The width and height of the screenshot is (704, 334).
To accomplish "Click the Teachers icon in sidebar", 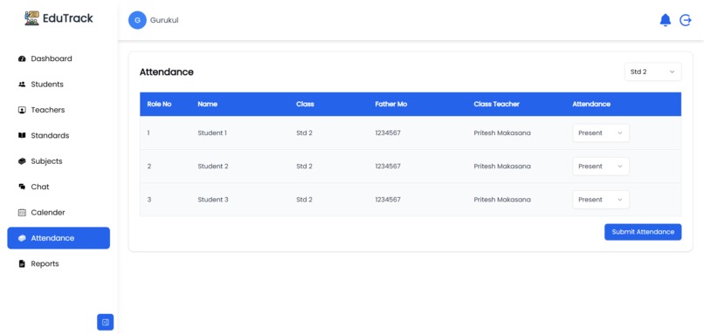I will point(22,110).
